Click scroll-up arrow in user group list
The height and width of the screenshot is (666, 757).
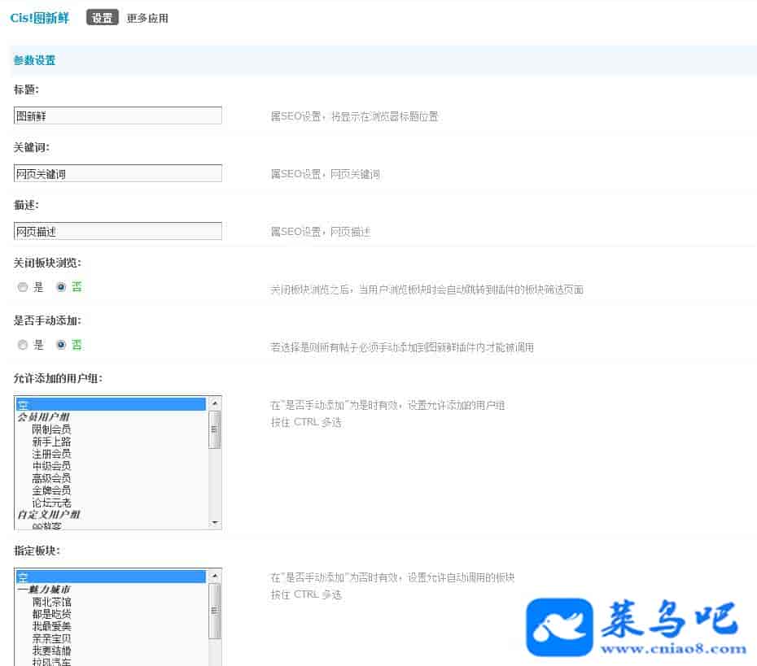tap(215, 403)
